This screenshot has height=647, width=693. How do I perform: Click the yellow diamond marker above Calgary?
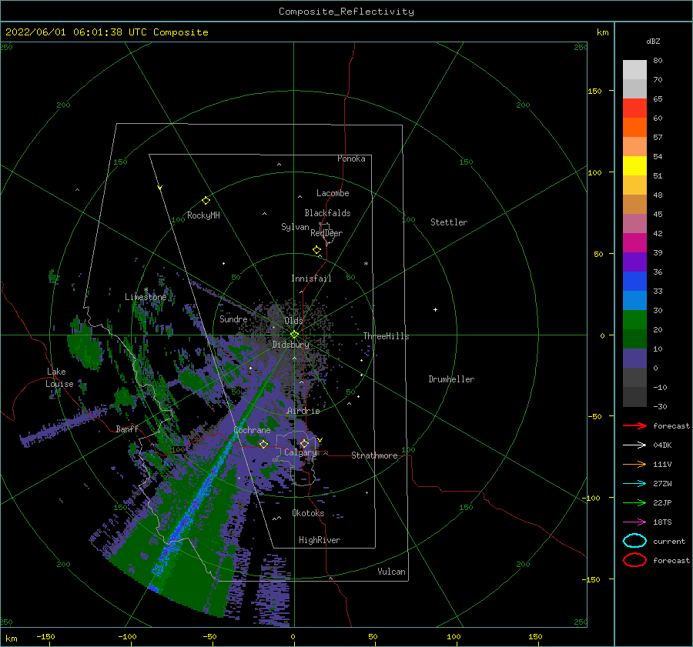pos(304,443)
